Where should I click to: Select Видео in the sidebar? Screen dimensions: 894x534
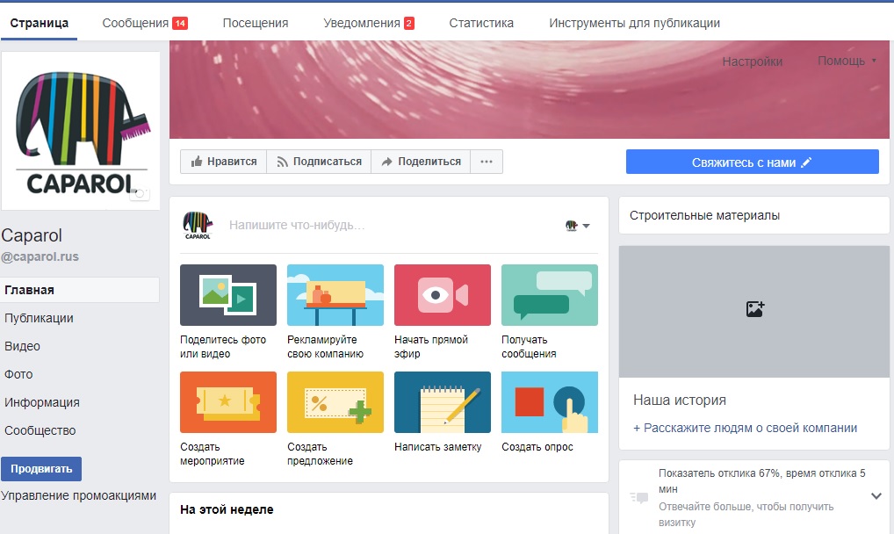(22, 346)
